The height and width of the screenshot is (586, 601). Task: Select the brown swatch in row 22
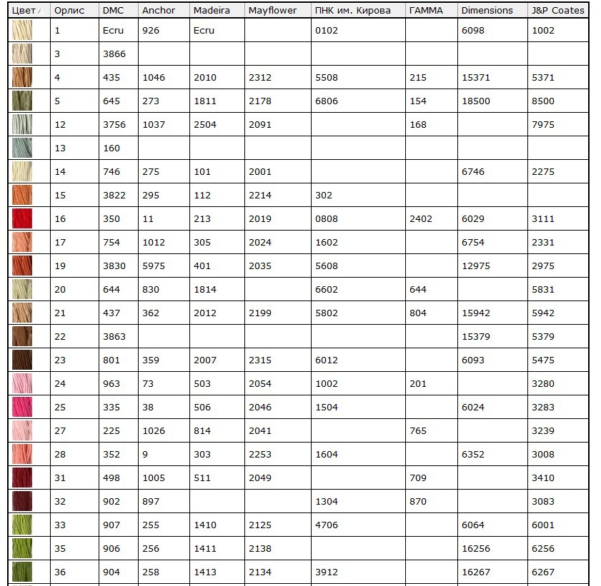tap(22, 336)
